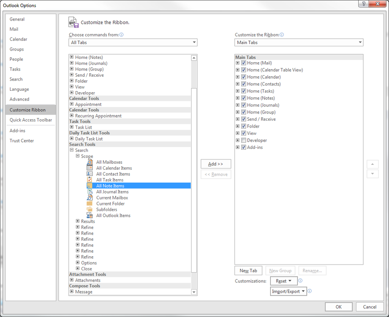Image resolution: width=389 pixels, height=317 pixels.
Task: Open the Mail options page
Action: (14, 29)
